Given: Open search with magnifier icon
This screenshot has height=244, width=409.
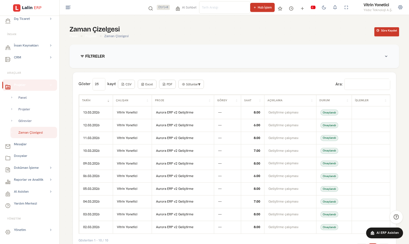Looking at the screenshot, I should [151, 9].
